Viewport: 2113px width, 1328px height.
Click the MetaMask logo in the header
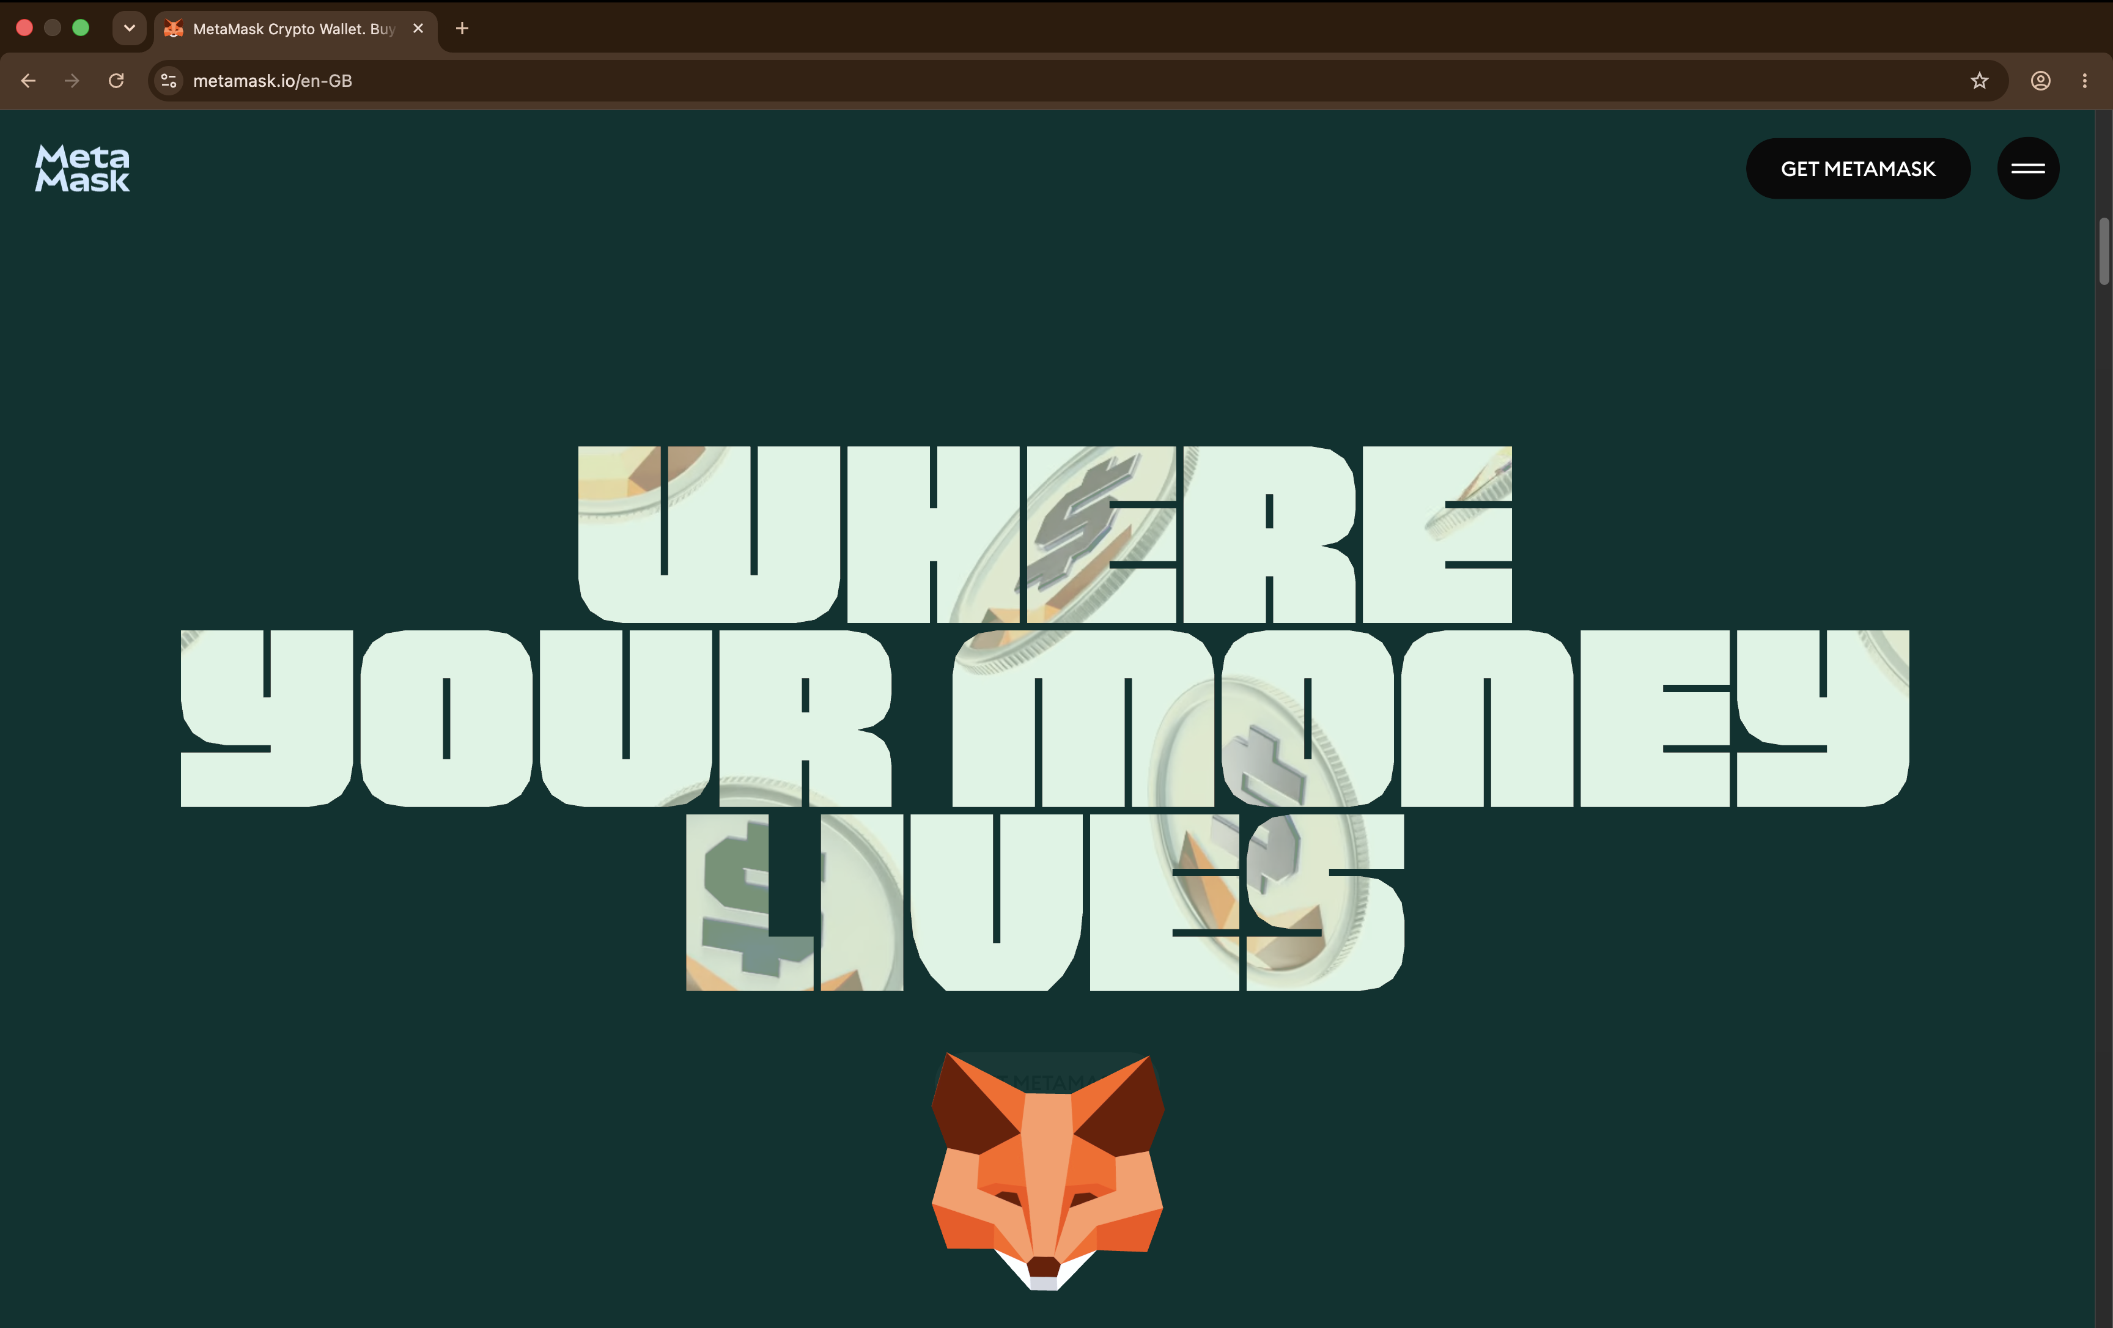click(83, 169)
